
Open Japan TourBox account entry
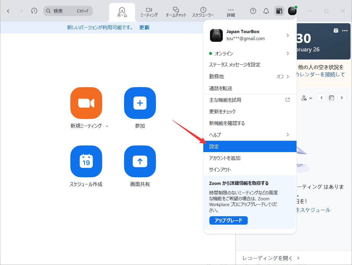(x=250, y=35)
